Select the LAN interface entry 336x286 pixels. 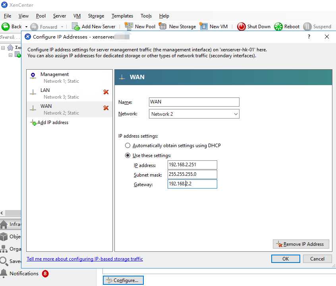click(x=70, y=93)
